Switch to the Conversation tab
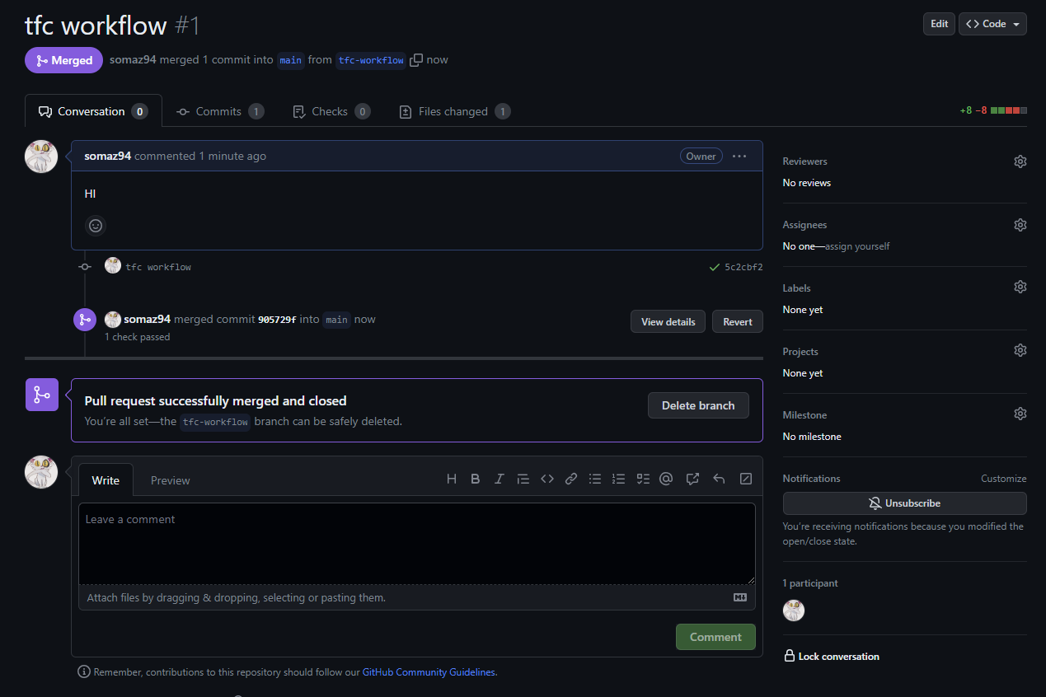The image size is (1046, 697). pyautogui.click(x=93, y=111)
